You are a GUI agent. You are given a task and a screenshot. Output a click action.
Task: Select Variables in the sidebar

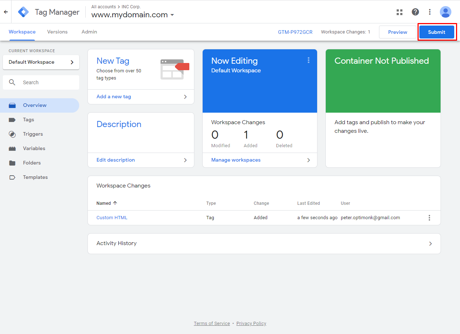coord(40,149)
